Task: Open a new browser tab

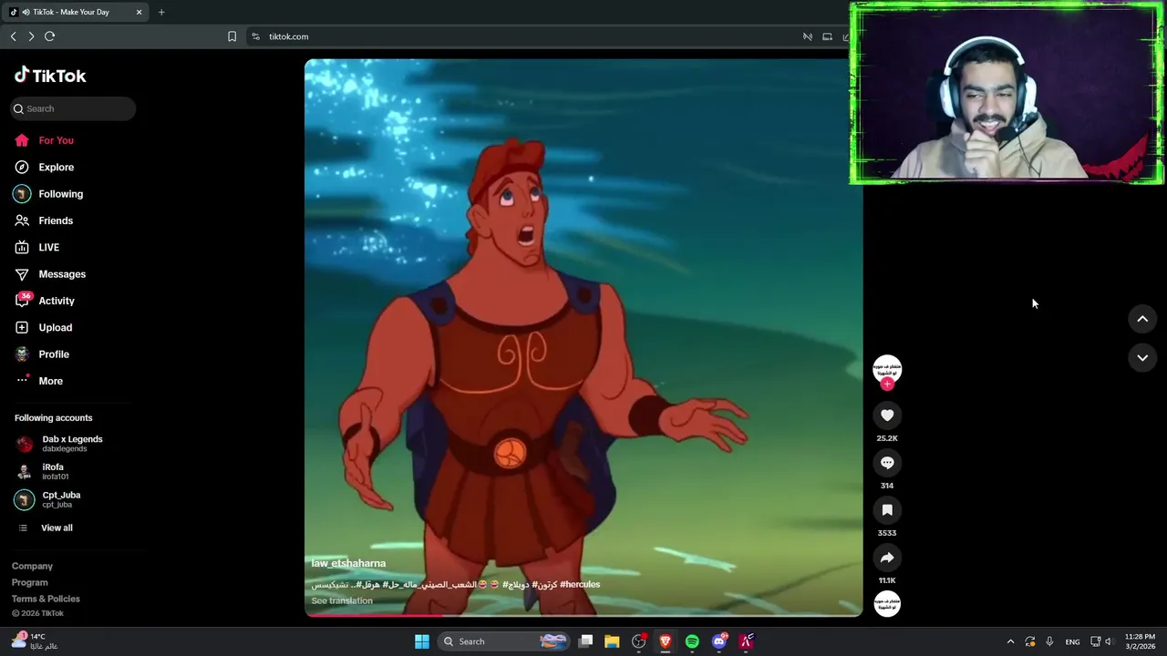Action: click(x=161, y=12)
